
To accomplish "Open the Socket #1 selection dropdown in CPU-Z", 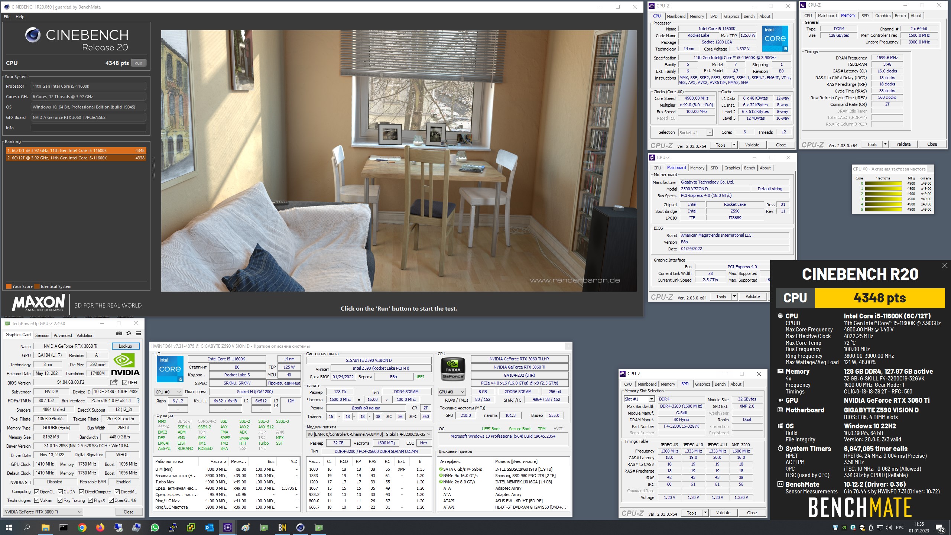I will click(x=695, y=132).
